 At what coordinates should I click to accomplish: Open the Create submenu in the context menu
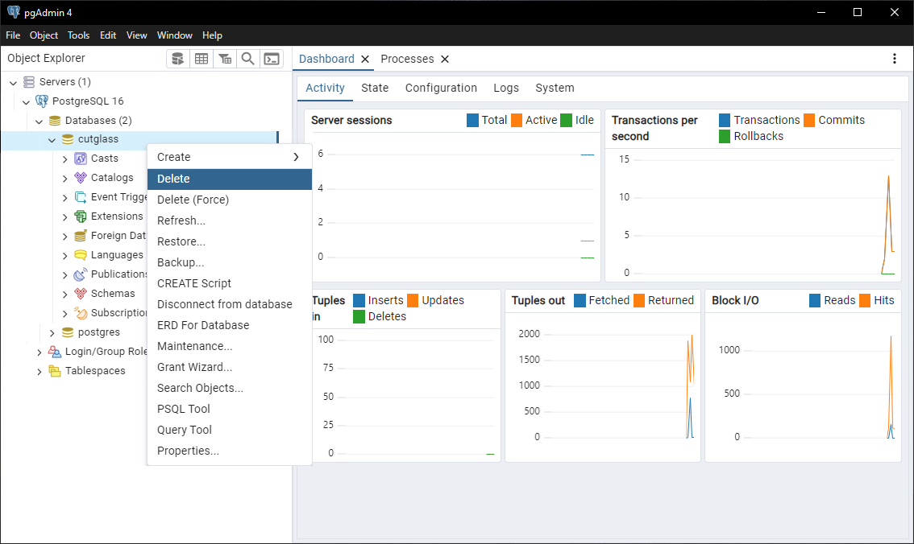pos(229,157)
